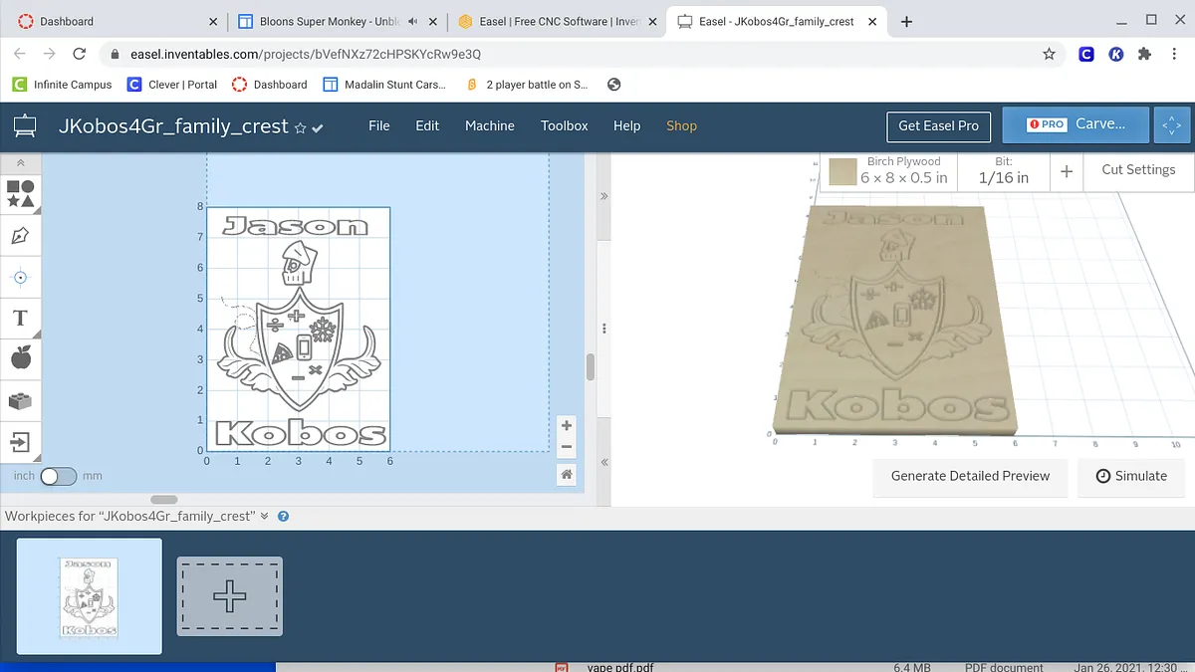Click the canvas home view icon

click(567, 475)
